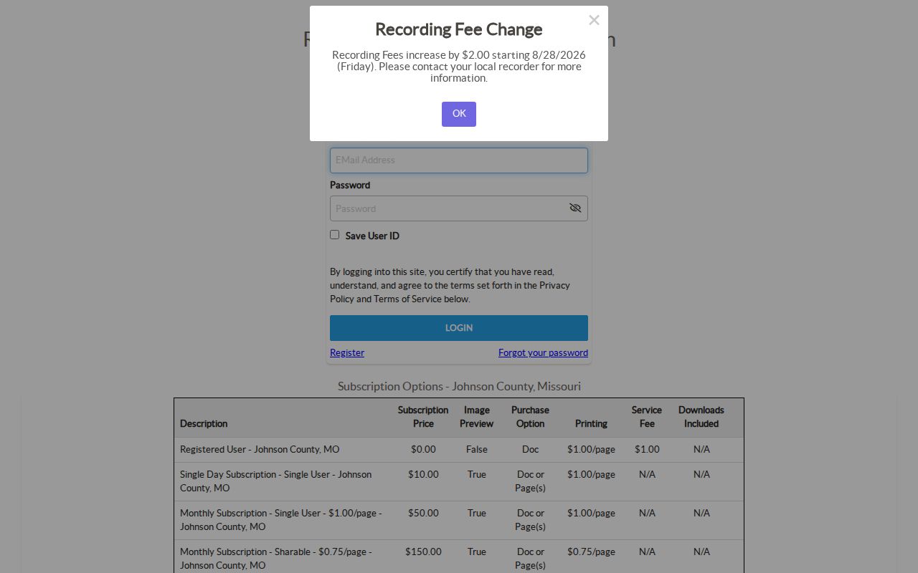Click the Image Preview column header
Viewport: 918px width, 573px height.
point(477,417)
